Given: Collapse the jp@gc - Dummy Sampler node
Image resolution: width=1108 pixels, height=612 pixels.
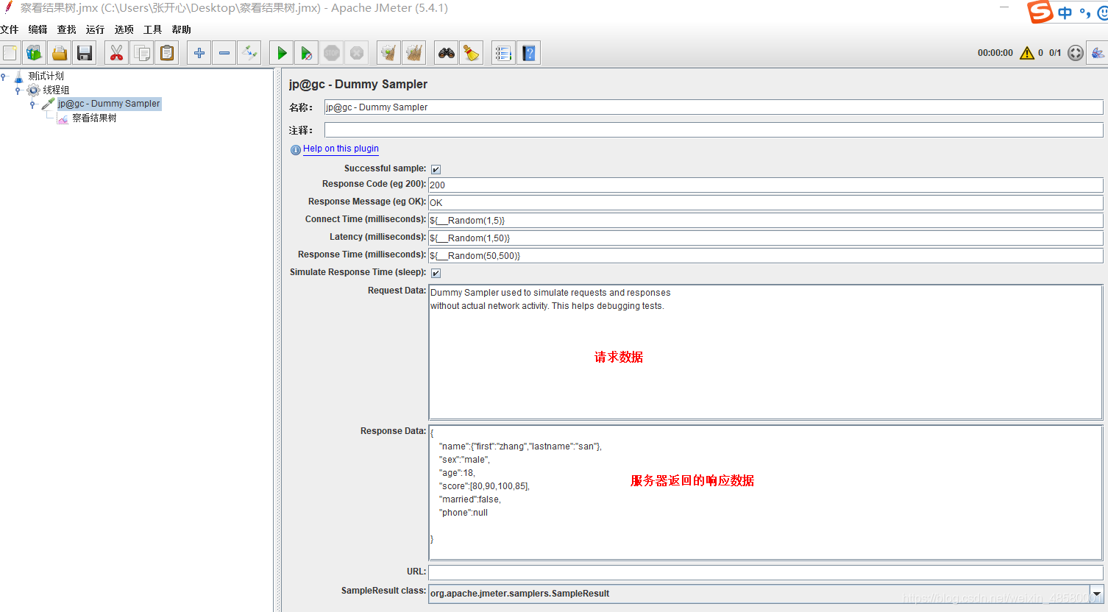Looking at the screenshot, I should [x=33, y=104].
